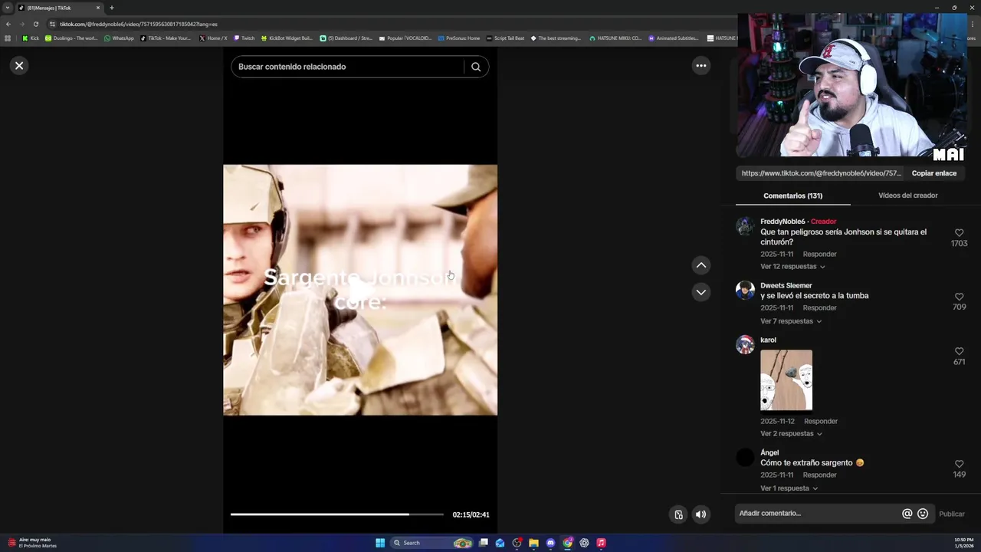981x552 pixels.
Task: Open the air quality weather widget
Action: [32, 543]
